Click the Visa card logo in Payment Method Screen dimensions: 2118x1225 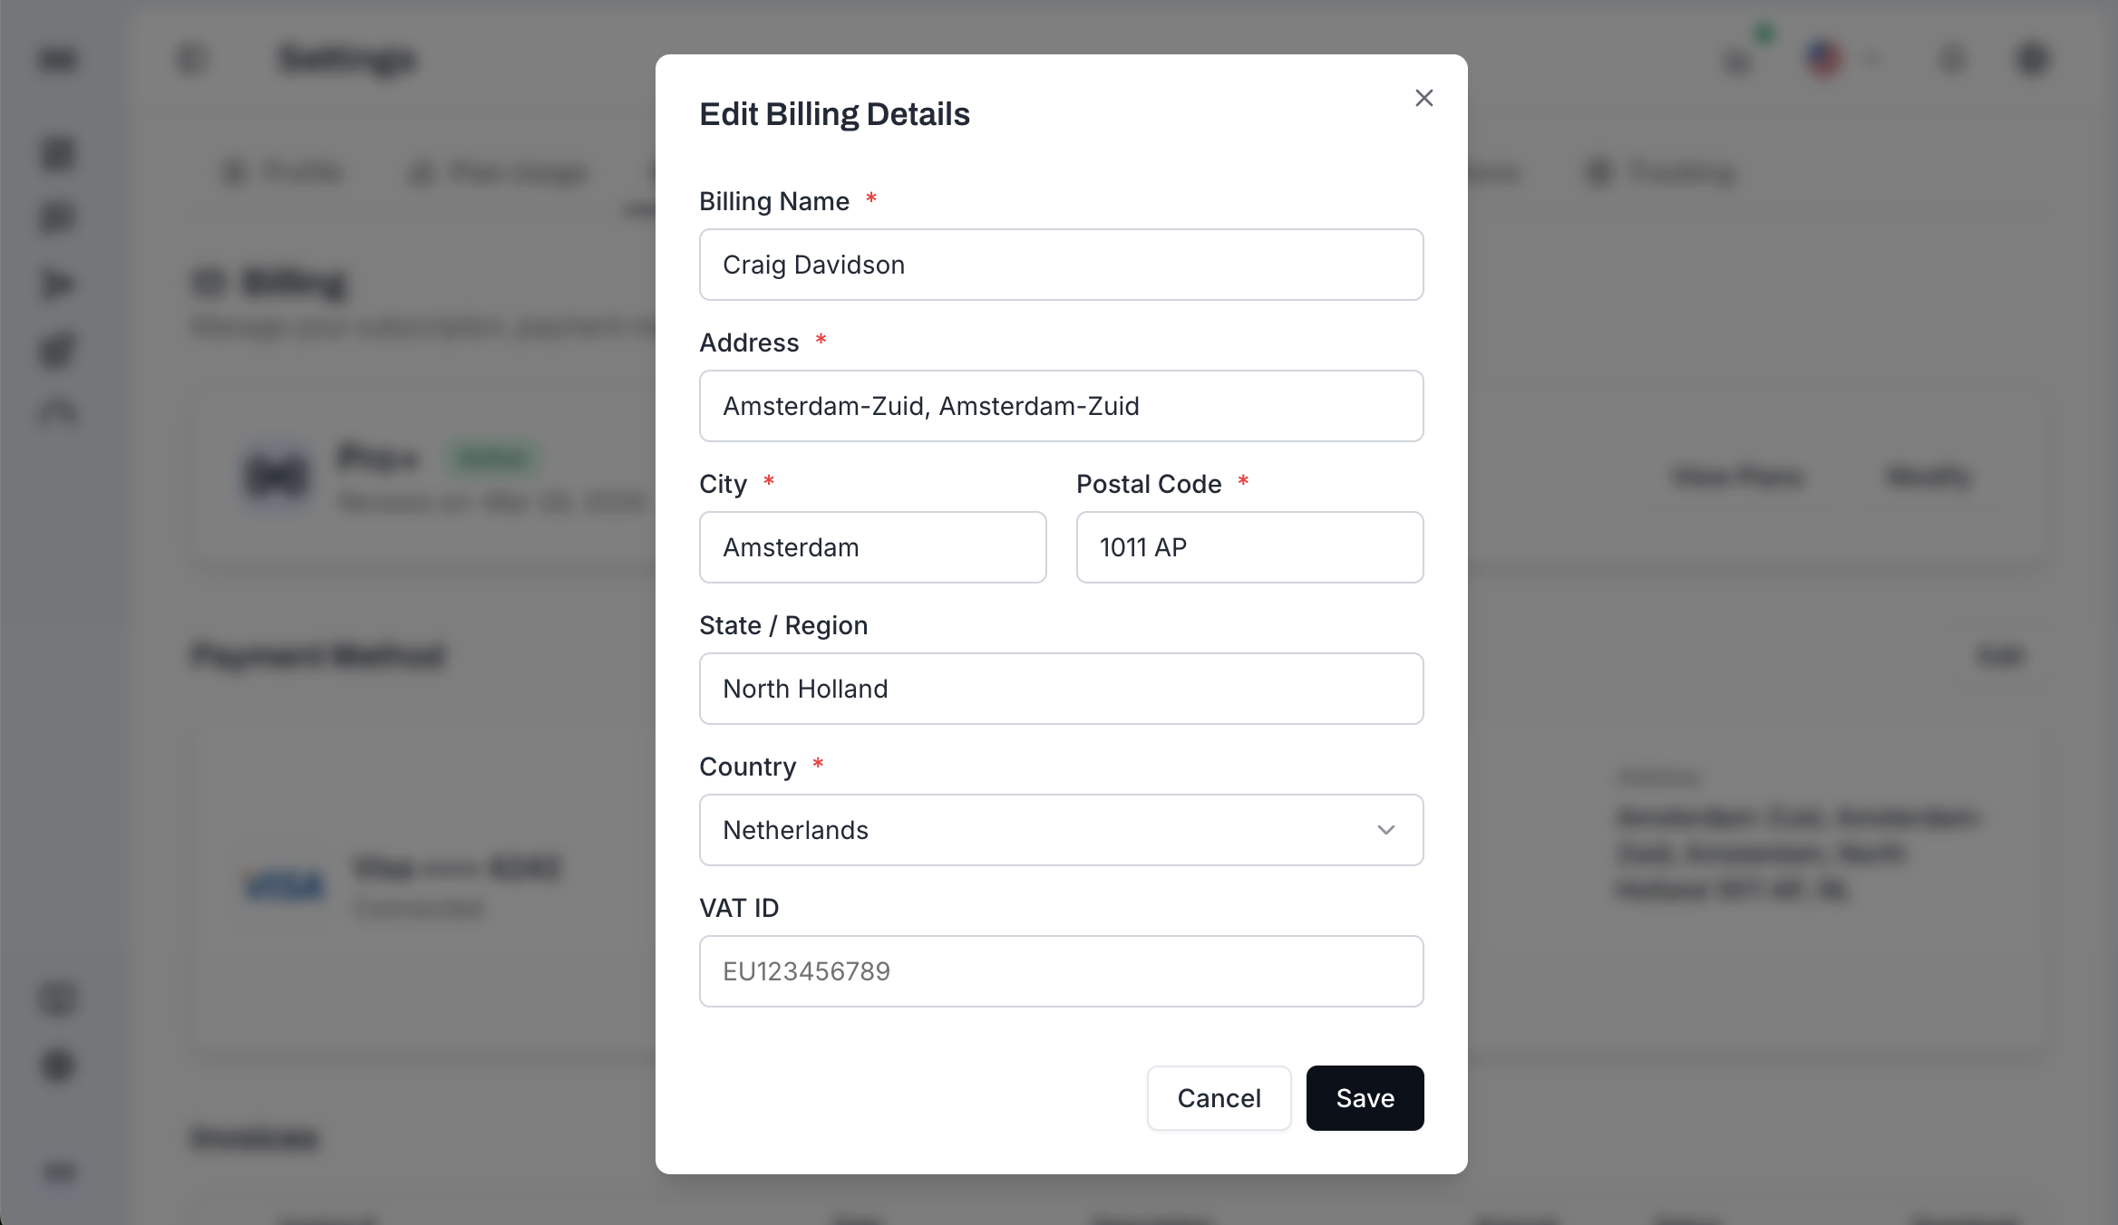click(x=282, y=882)
